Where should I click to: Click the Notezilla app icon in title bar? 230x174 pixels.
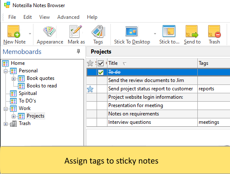coord(7,5)
